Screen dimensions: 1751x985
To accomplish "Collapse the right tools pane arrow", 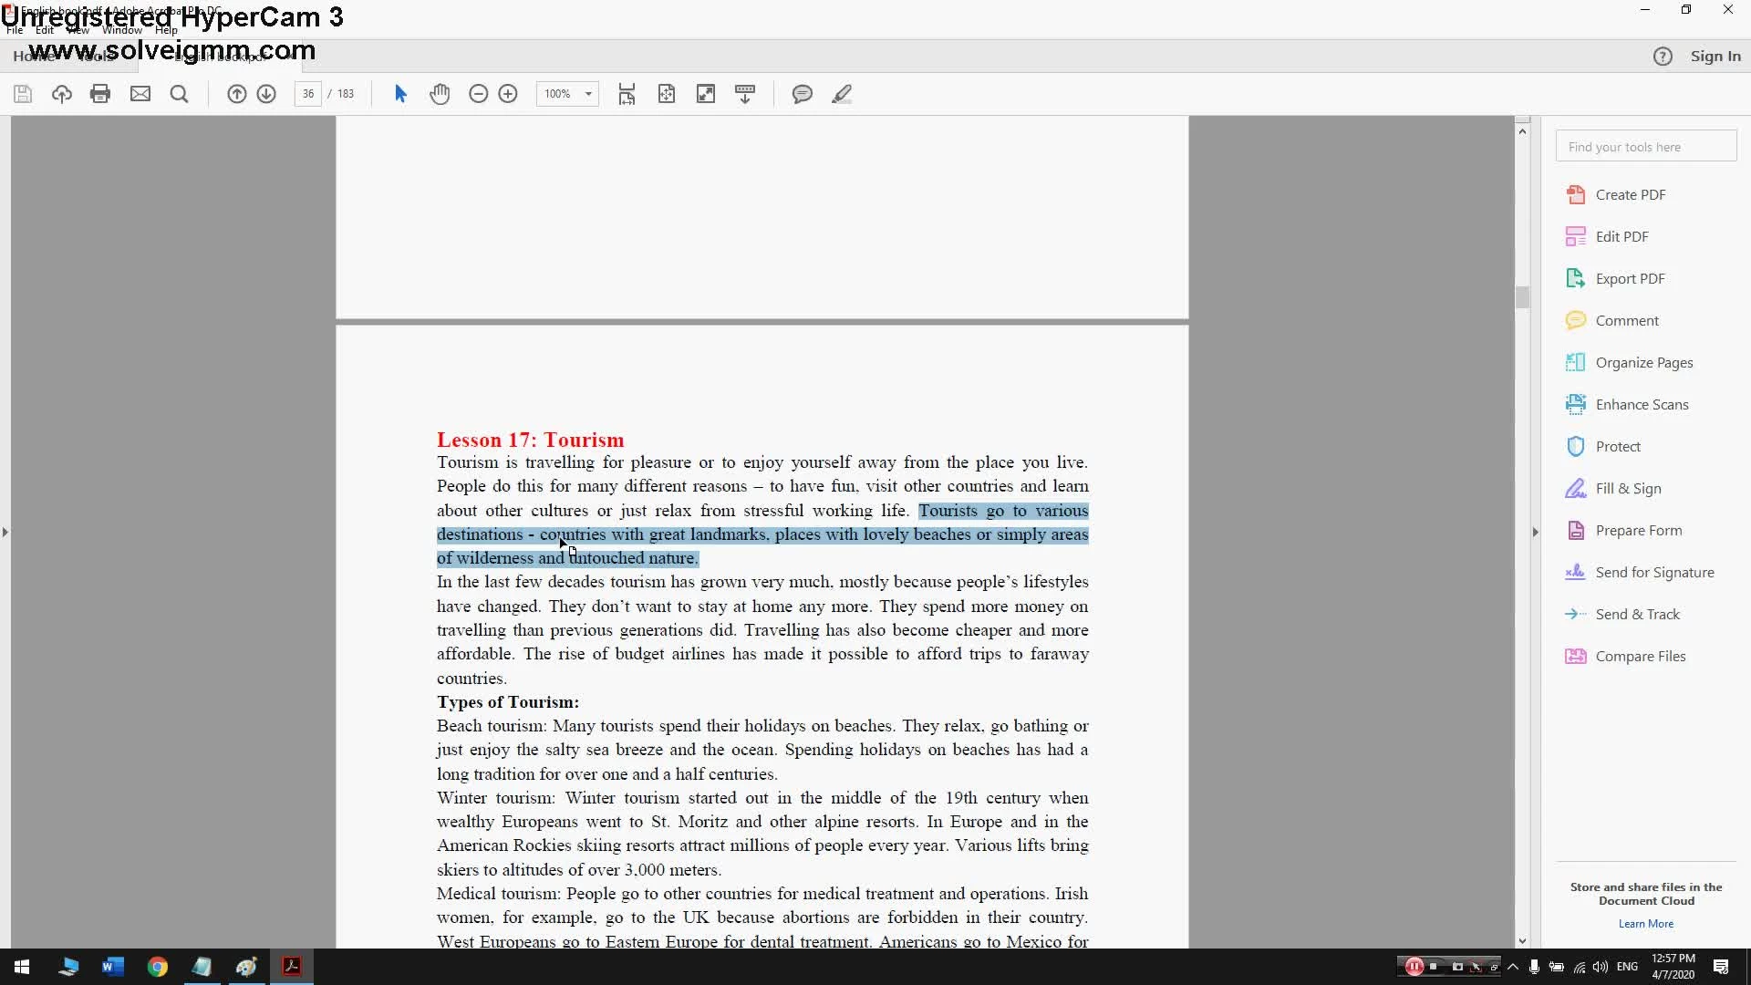I will 1535,532.
